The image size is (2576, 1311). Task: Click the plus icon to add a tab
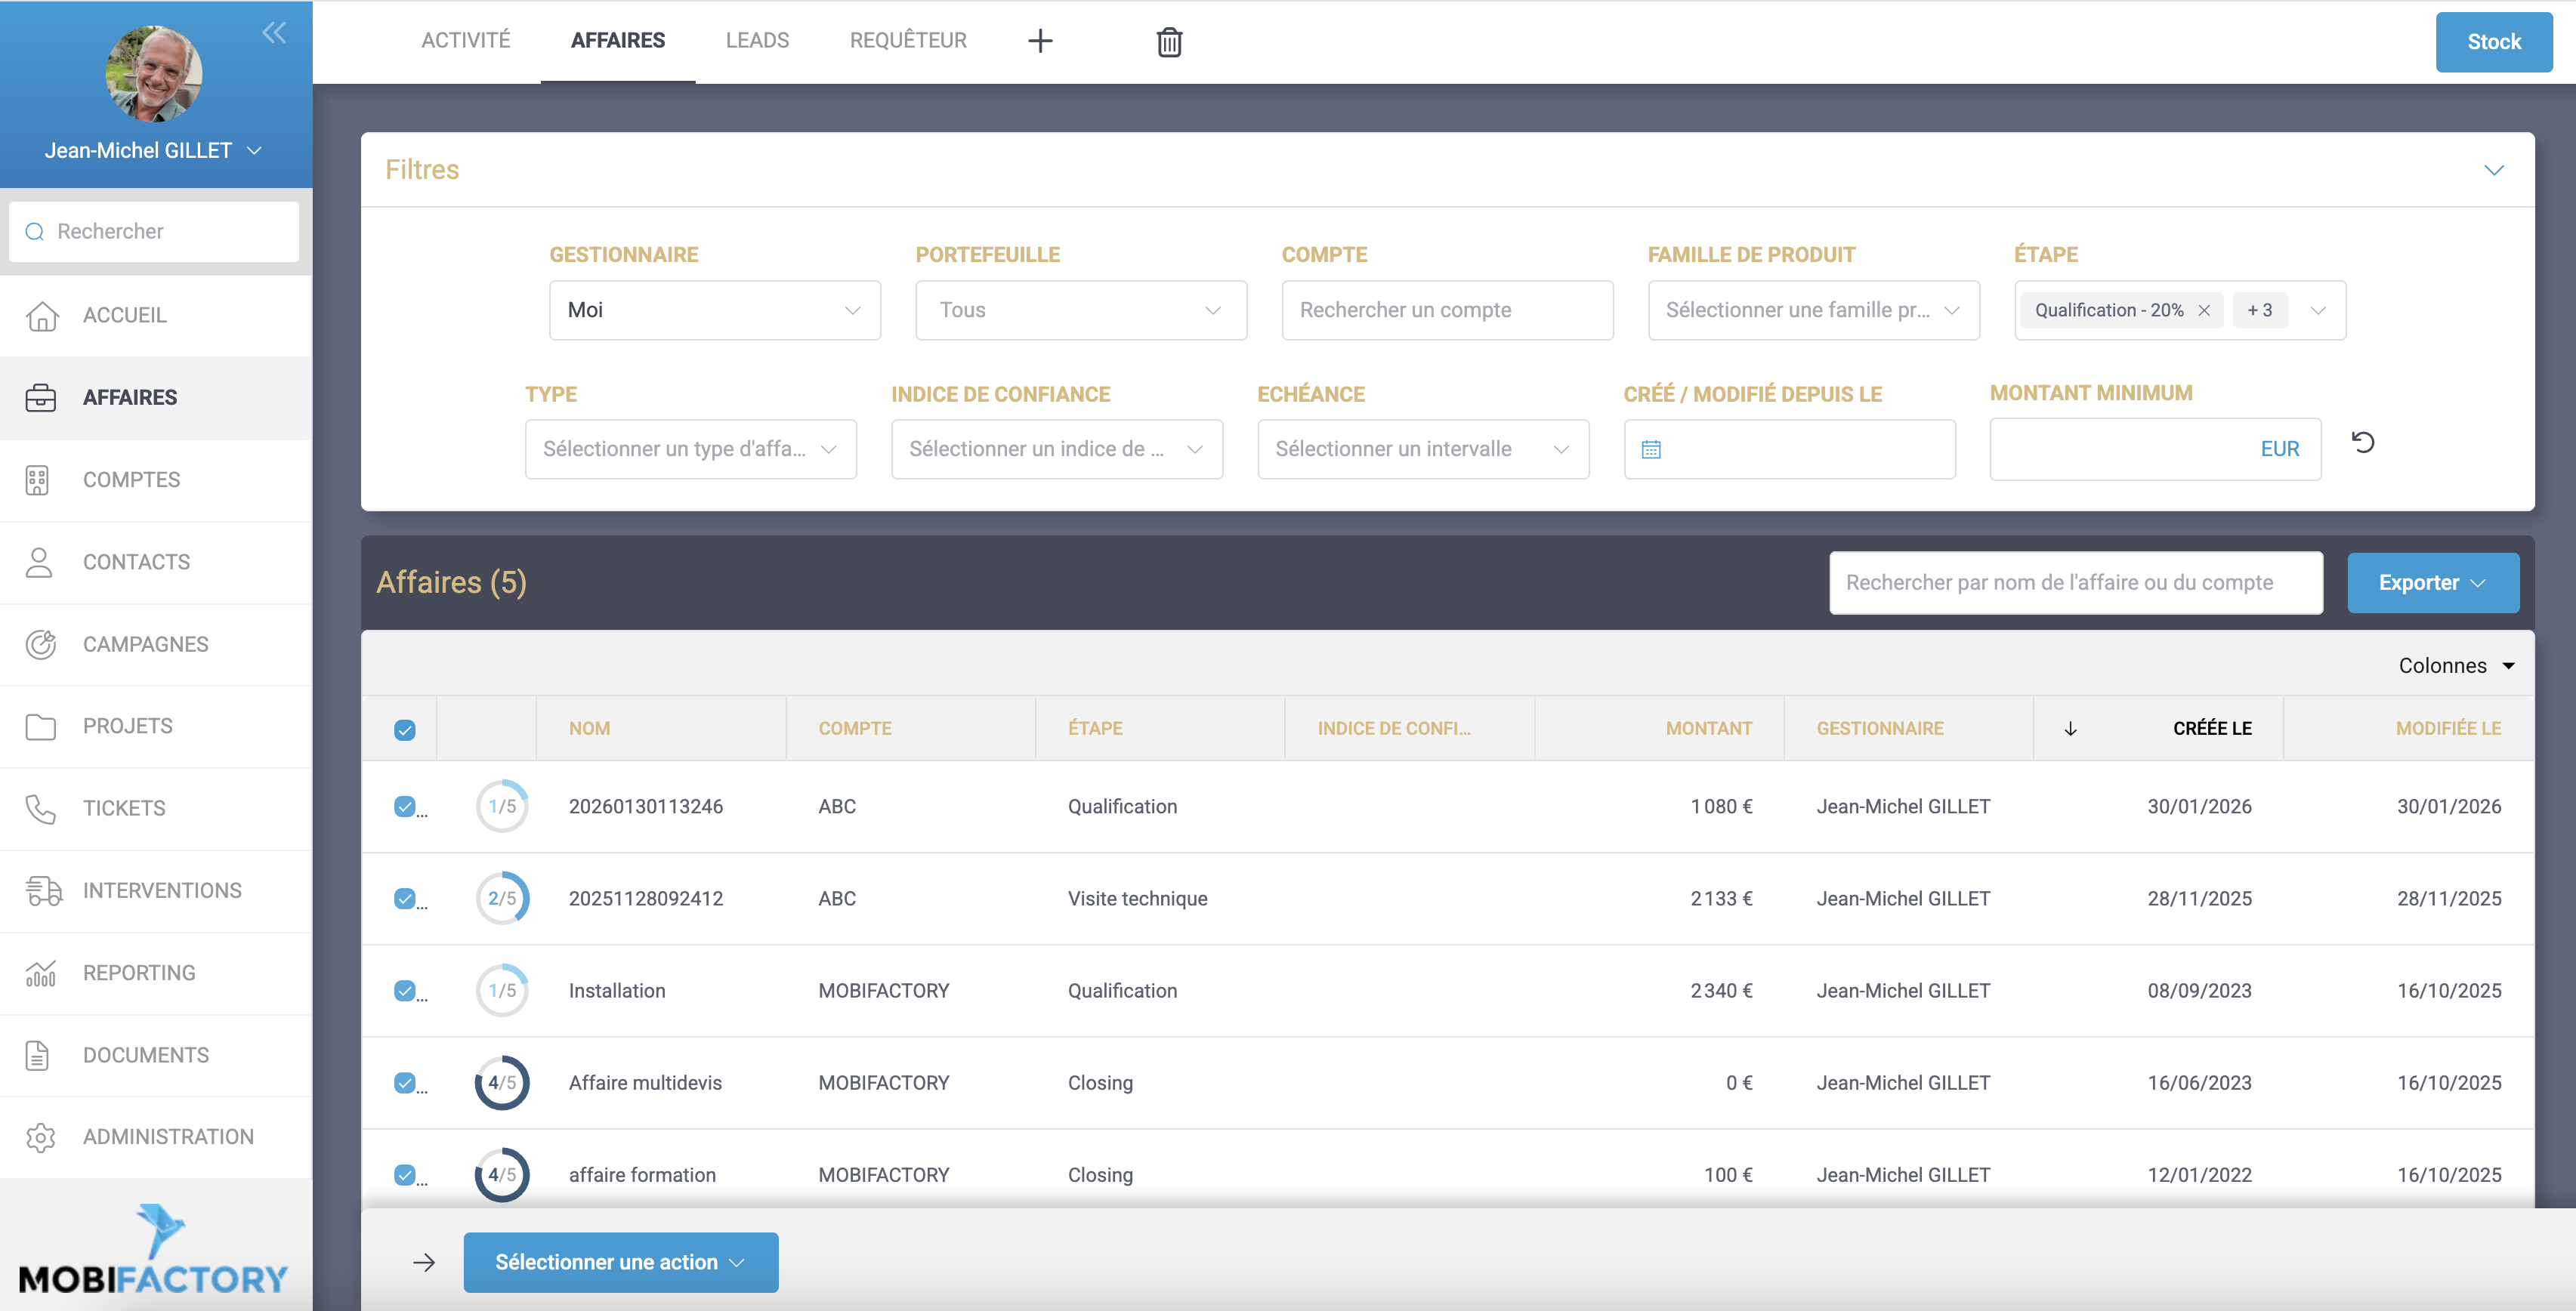(x=1040, y=41)
